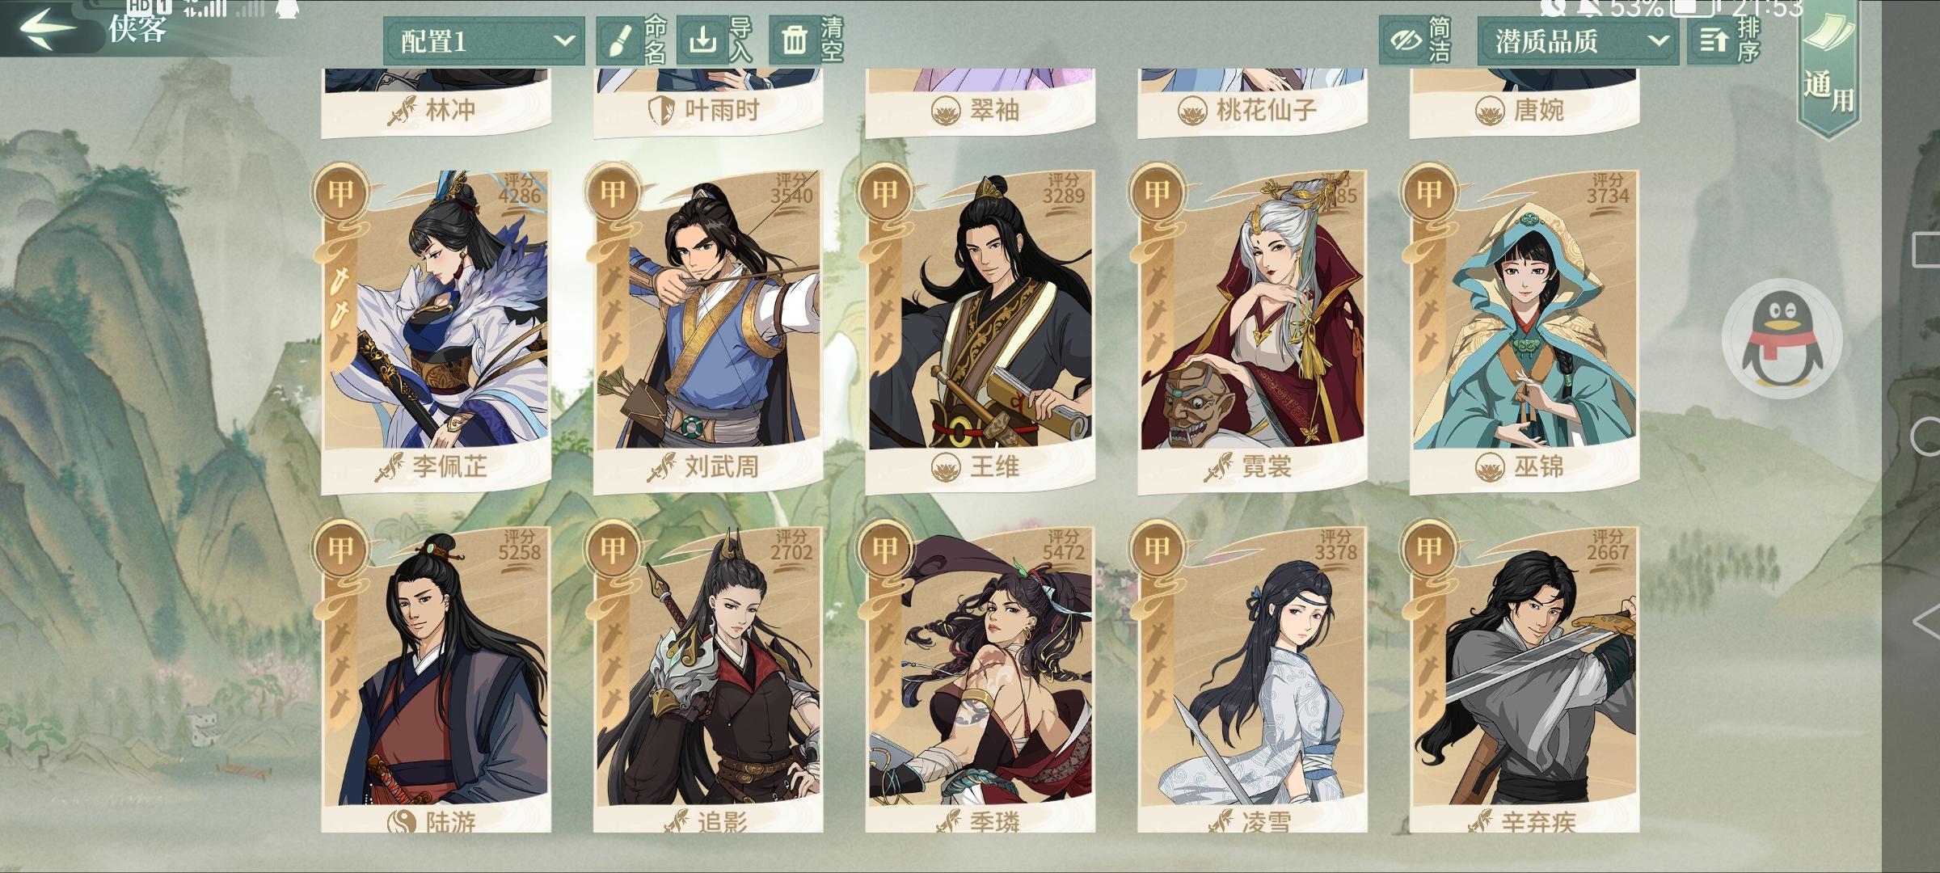Tap the 甲 grade badge on 李佩芷

[340, 193]
